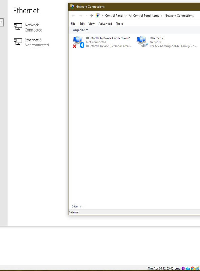Screen dimensions: 200x271
Task: Expand the chevron after Control Panel
Action: pyautogui.click(x=126, y=16)
